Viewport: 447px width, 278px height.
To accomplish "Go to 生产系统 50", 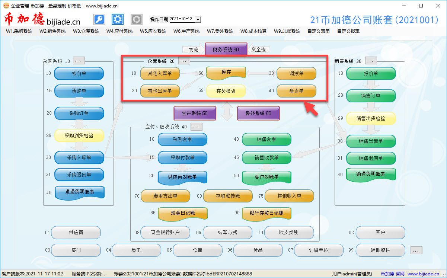I will (195, 113).
